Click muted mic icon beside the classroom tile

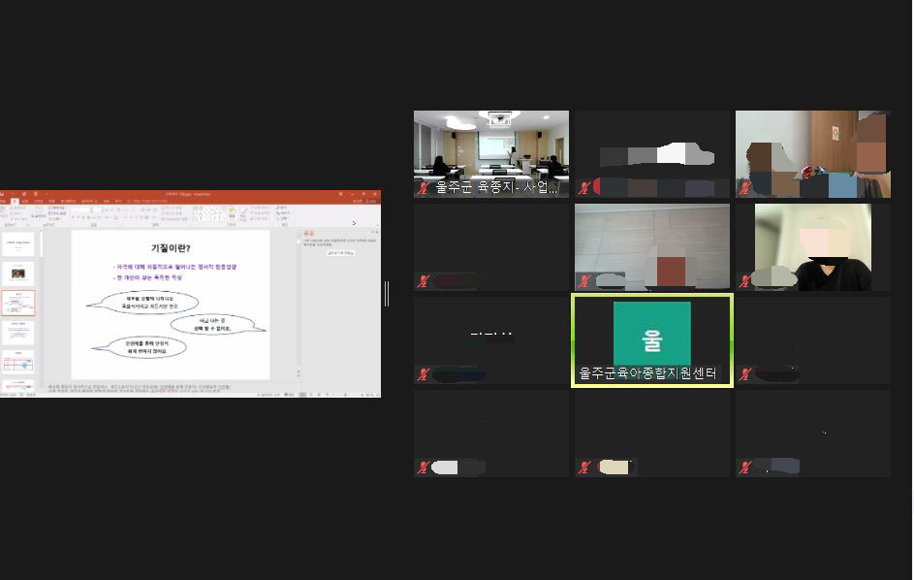[x=583, y=189]
